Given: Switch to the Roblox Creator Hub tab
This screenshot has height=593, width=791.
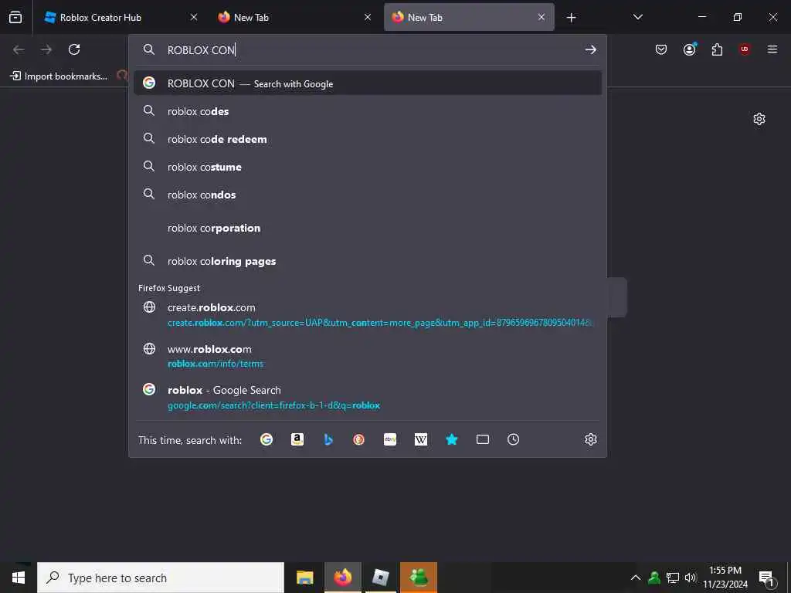Looking at the screenshot, I should (120, 17).
